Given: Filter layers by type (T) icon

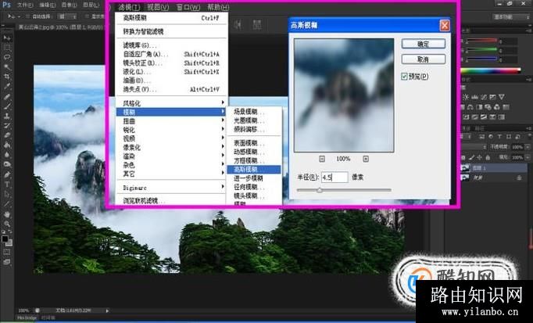Looking at the screenshot, I should tap(499, 137).
